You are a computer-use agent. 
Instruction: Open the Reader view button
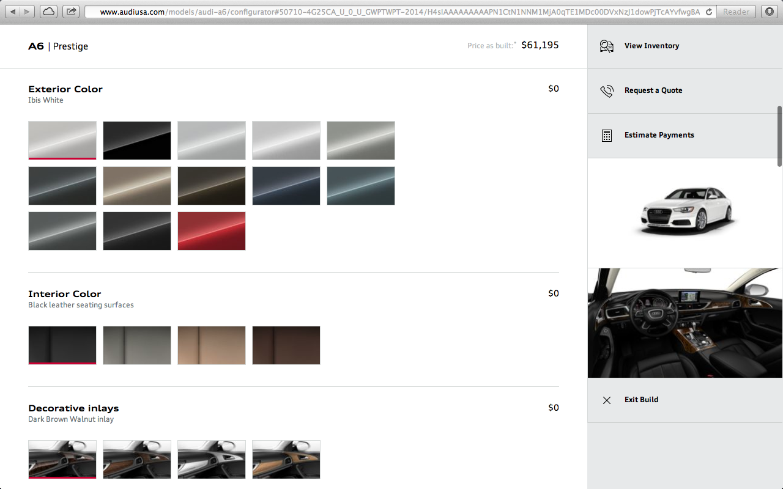736,11
